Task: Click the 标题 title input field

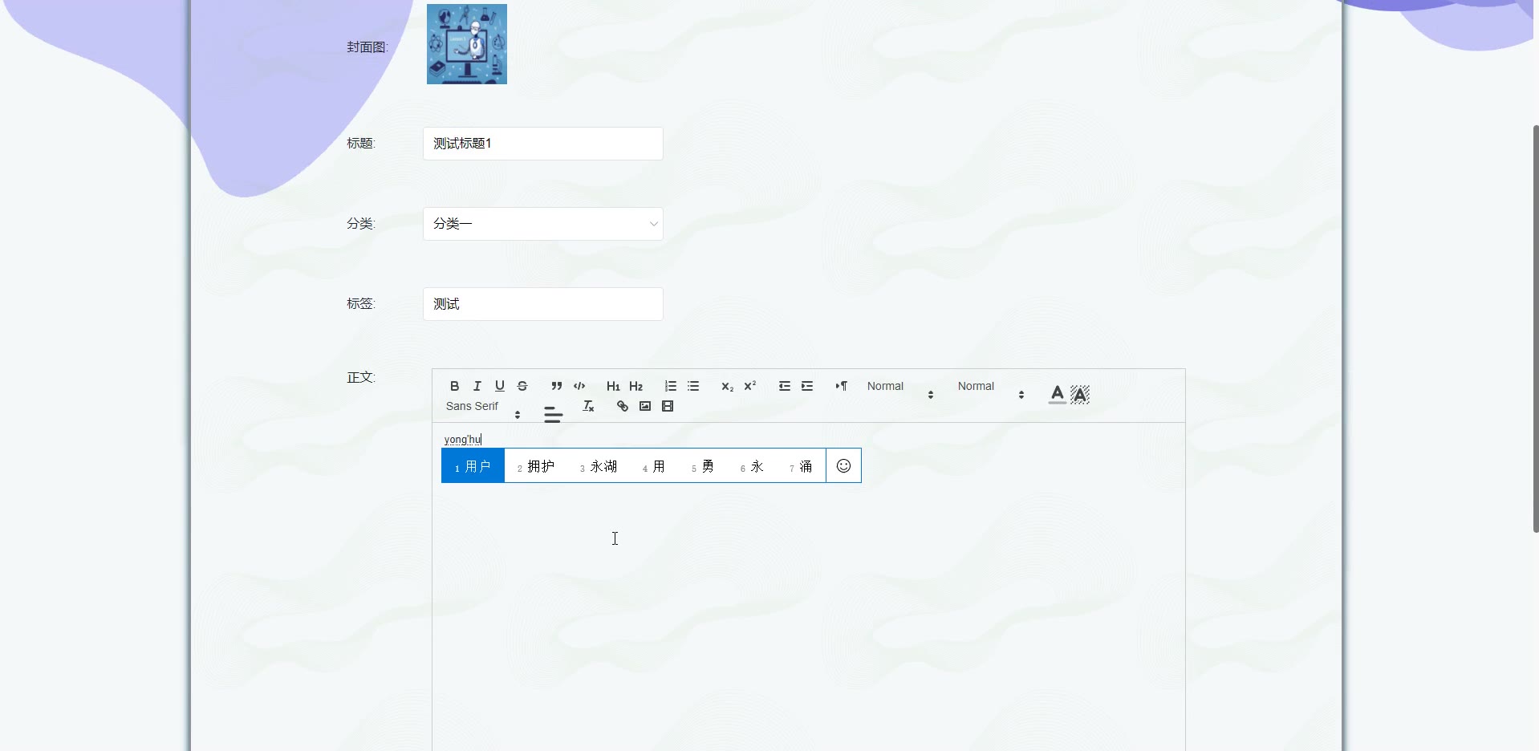Action: click(542, 144)
